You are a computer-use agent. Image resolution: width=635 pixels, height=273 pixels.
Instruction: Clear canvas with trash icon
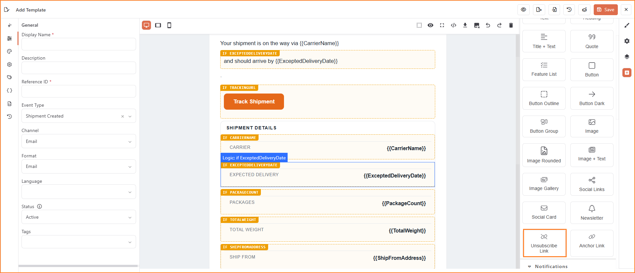pos(511,25)
